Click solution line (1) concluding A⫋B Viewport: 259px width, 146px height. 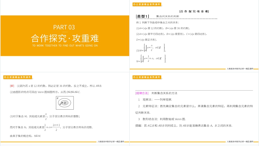tap(59, 86)
